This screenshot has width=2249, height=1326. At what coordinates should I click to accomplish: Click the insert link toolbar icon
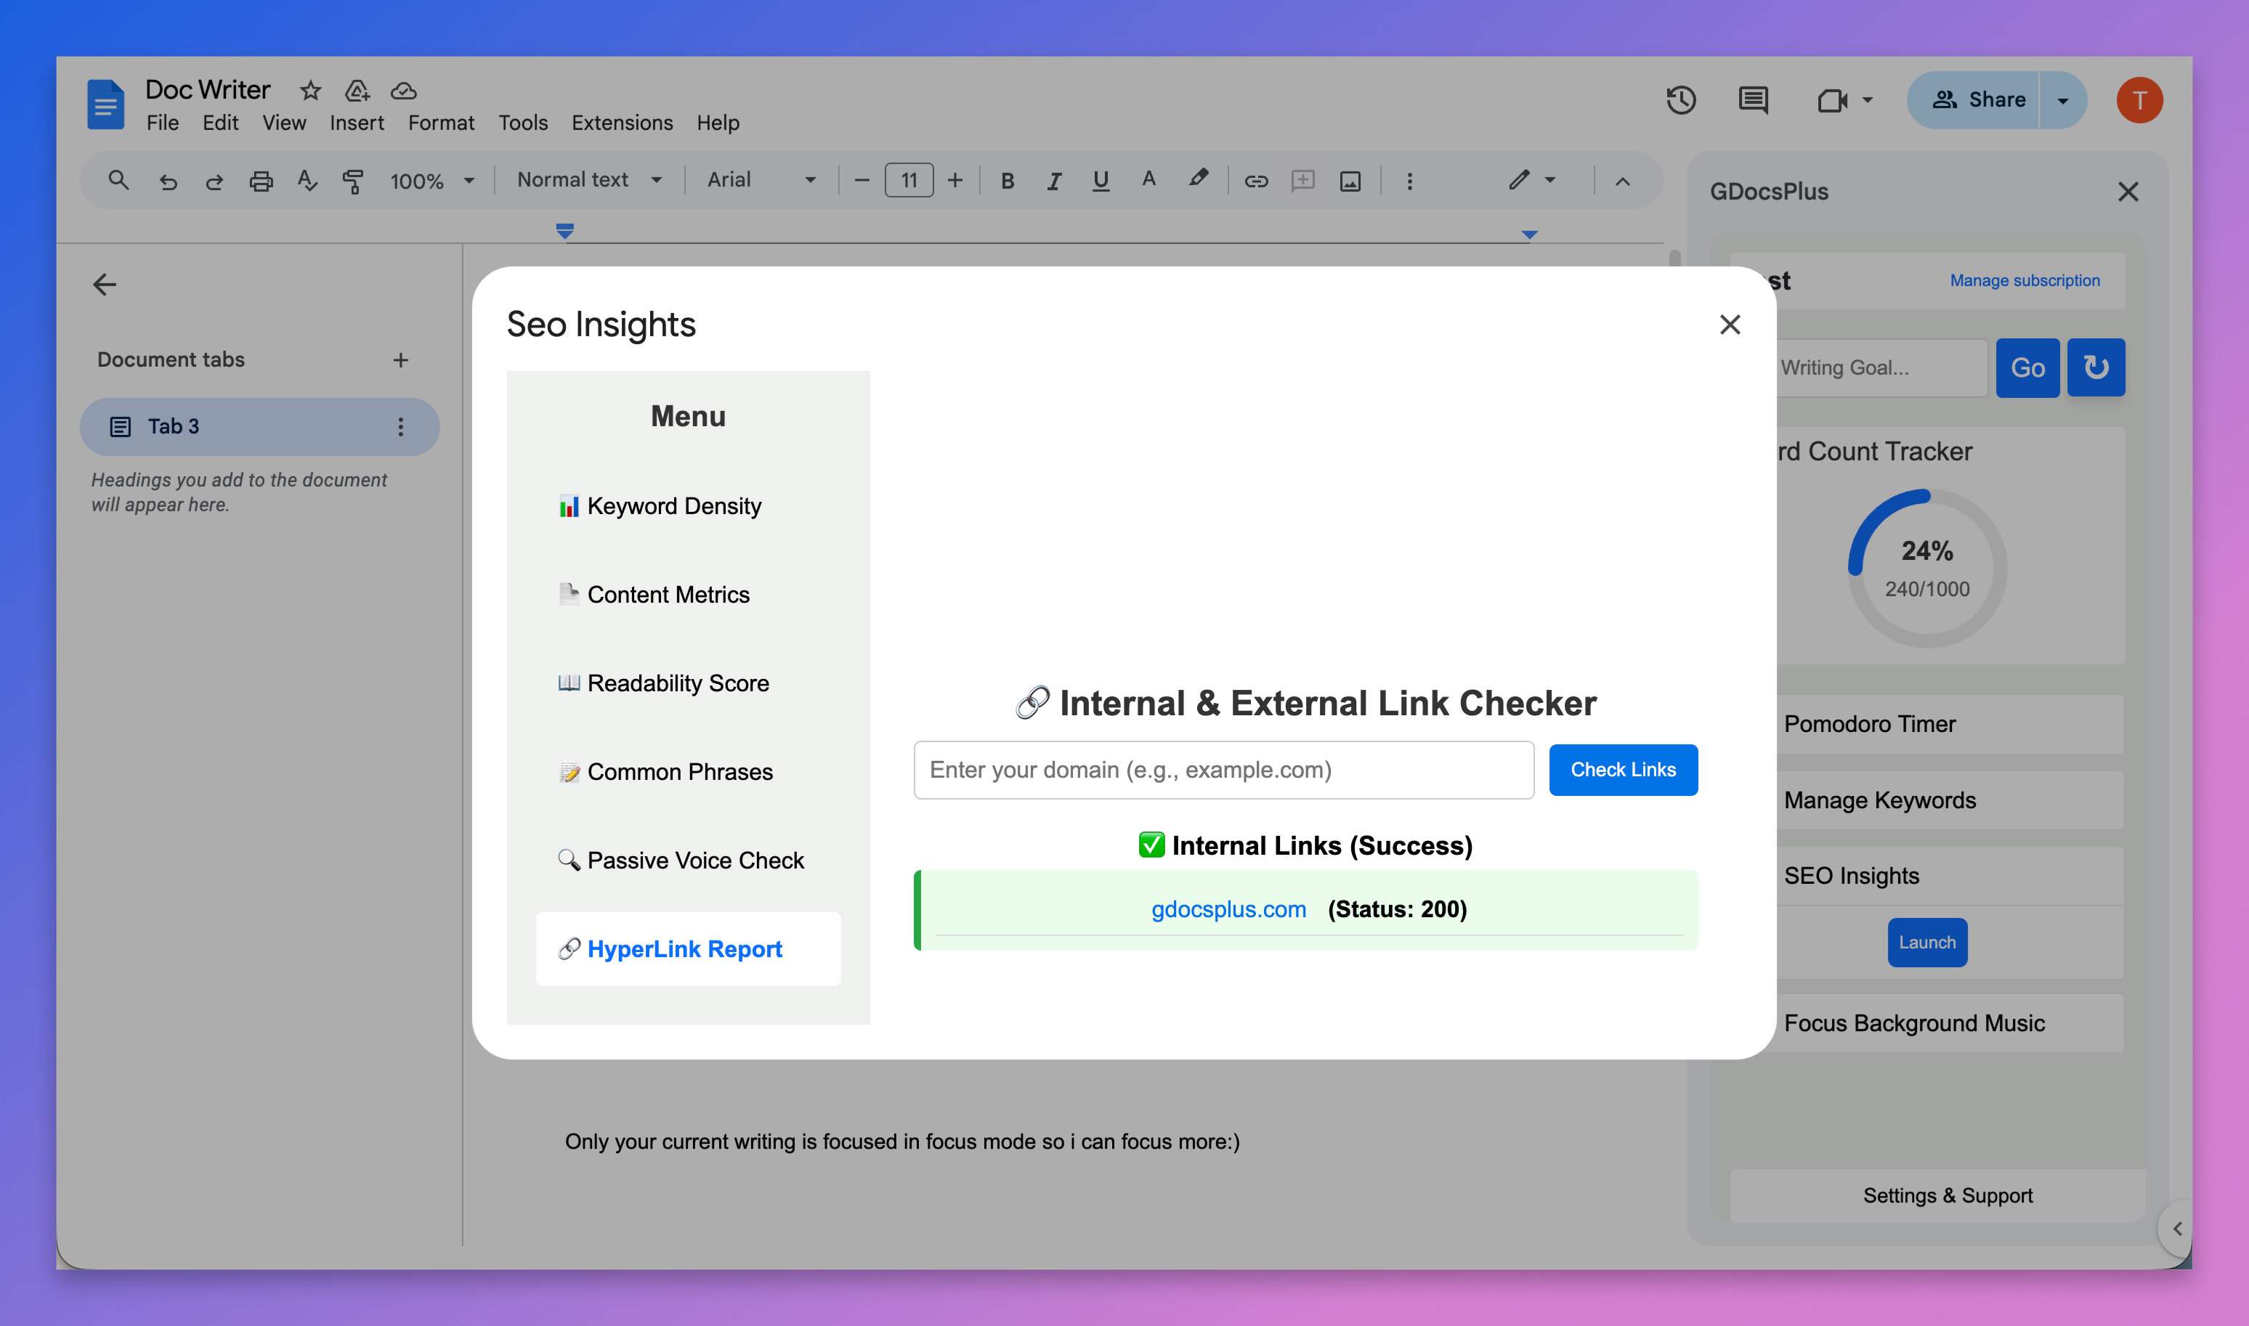pyautogui.click(x=1256, y=182)
